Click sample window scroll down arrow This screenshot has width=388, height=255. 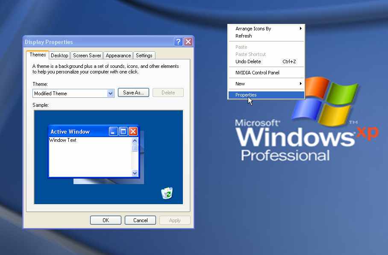click(135, 173)
